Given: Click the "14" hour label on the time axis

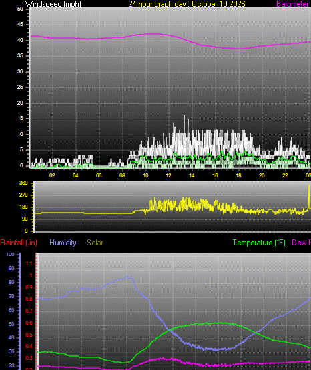Looking at the screenshot, I should [192, 175].
